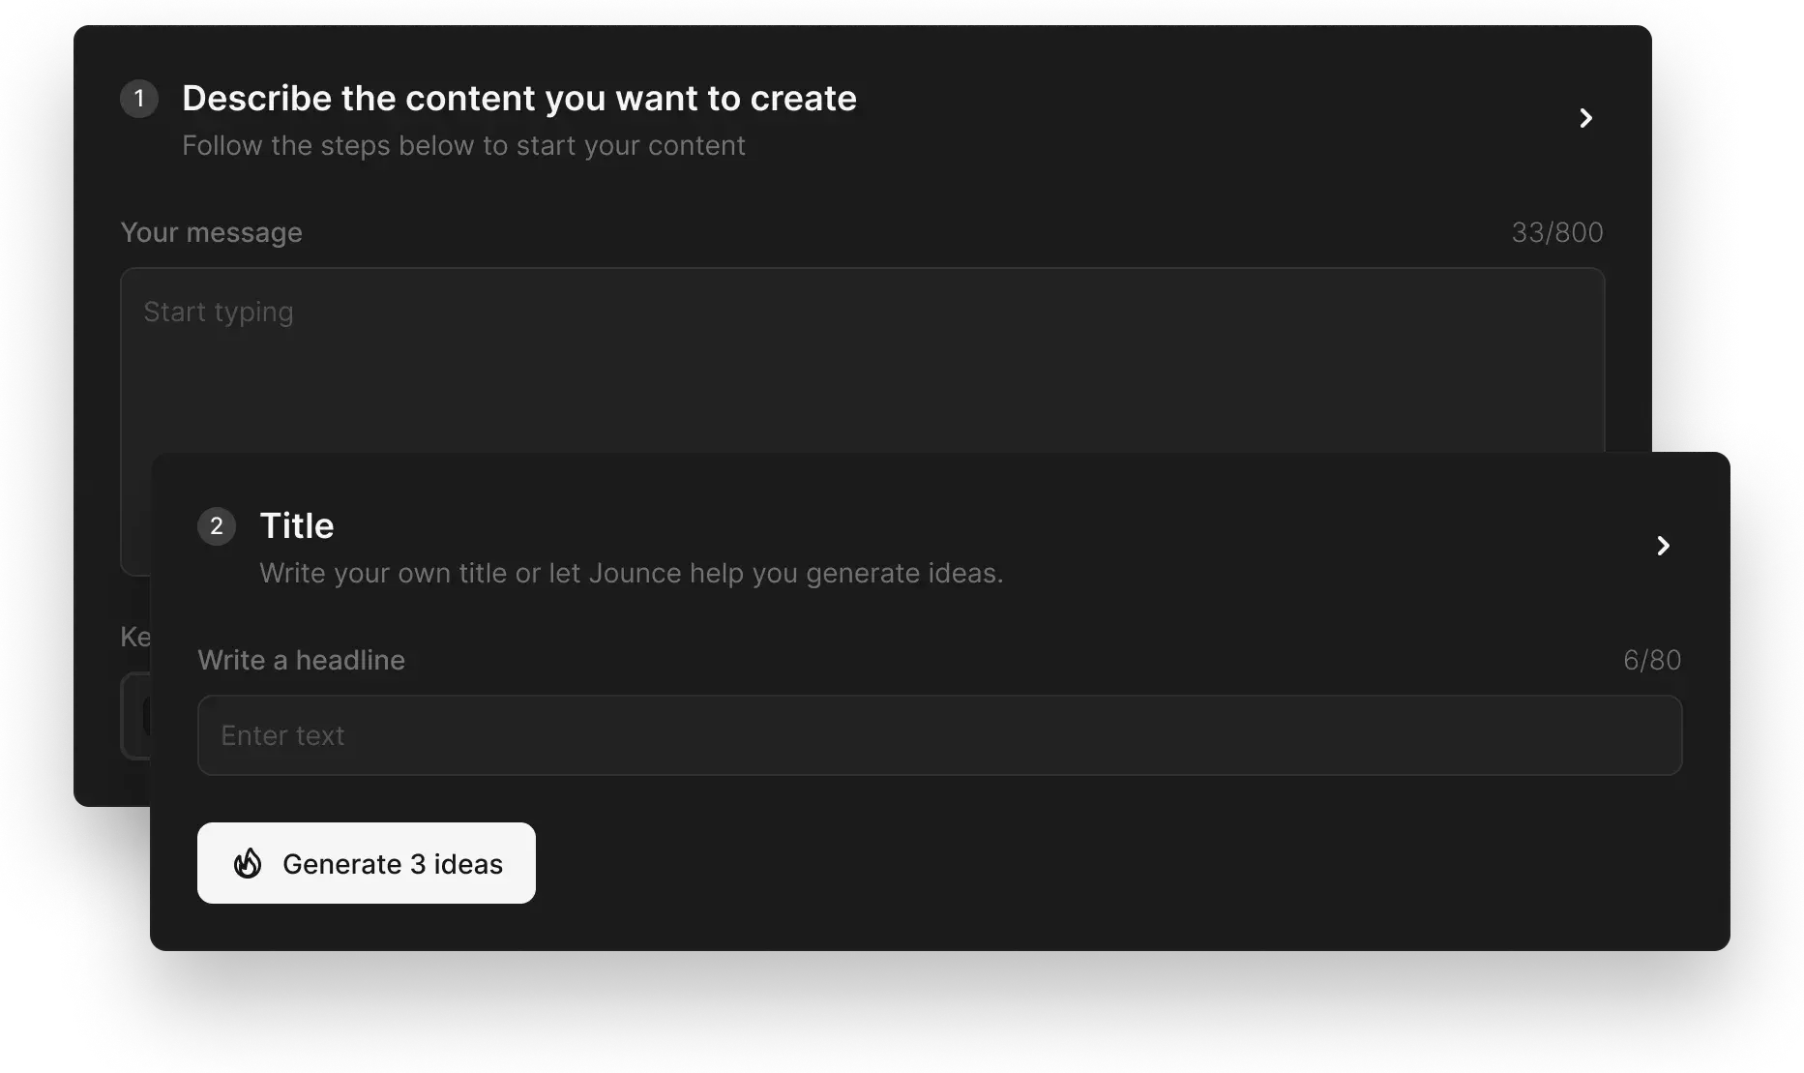
Task: Expand the Describe the content section chevron
Action: coord(1585,118)
